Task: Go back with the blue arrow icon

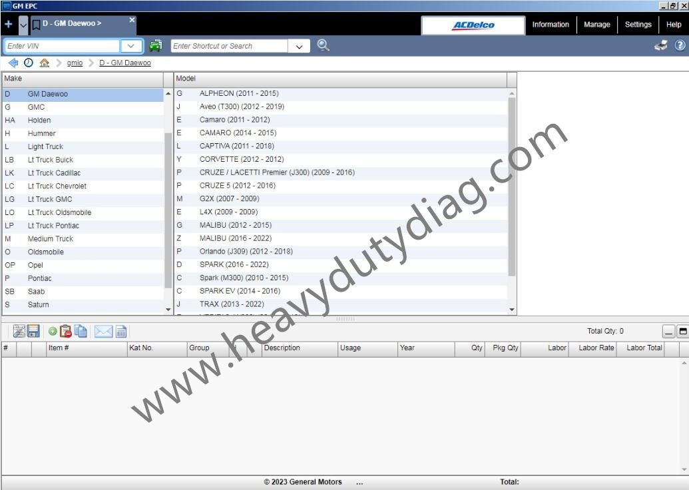Action: (13, 63)
